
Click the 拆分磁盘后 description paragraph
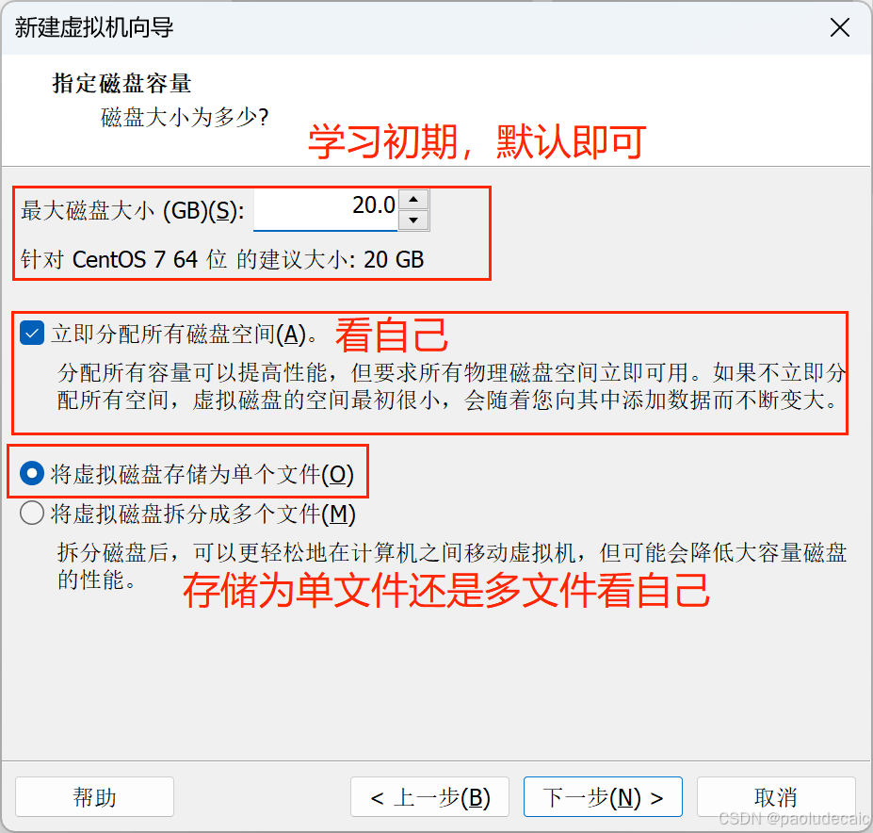click(452, 566)
